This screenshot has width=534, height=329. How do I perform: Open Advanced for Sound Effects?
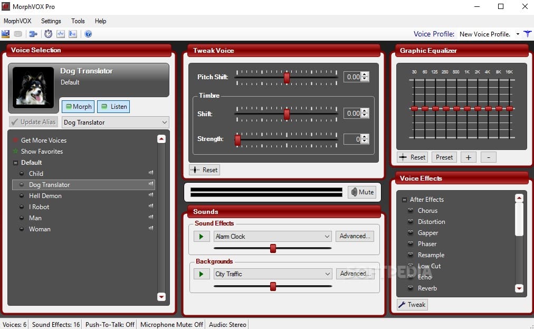355,236
